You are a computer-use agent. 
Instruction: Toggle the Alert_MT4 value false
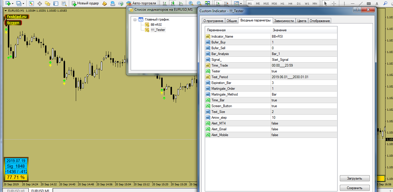pyautogui.click(x=304, y=123)
